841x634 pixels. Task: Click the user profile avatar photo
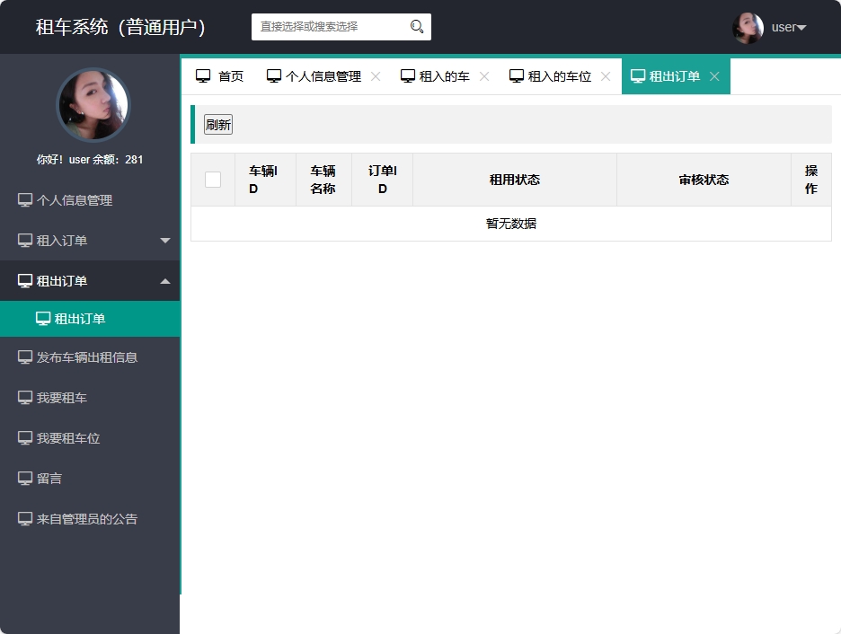(x=748, y=27)
